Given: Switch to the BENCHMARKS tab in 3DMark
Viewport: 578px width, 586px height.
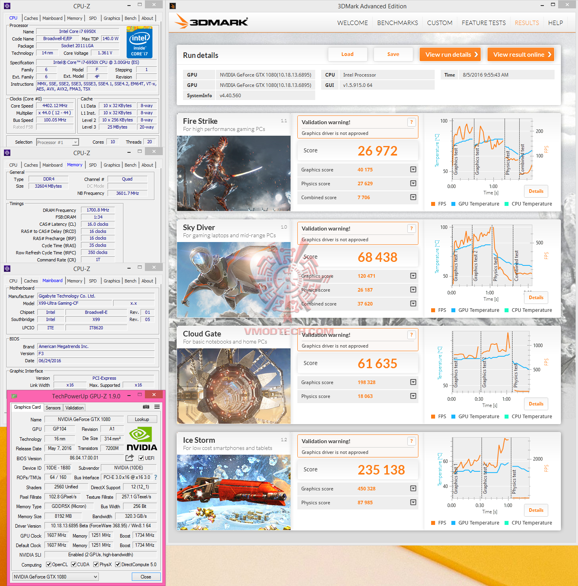Looking at the screenshot, I should pos(397,23).
